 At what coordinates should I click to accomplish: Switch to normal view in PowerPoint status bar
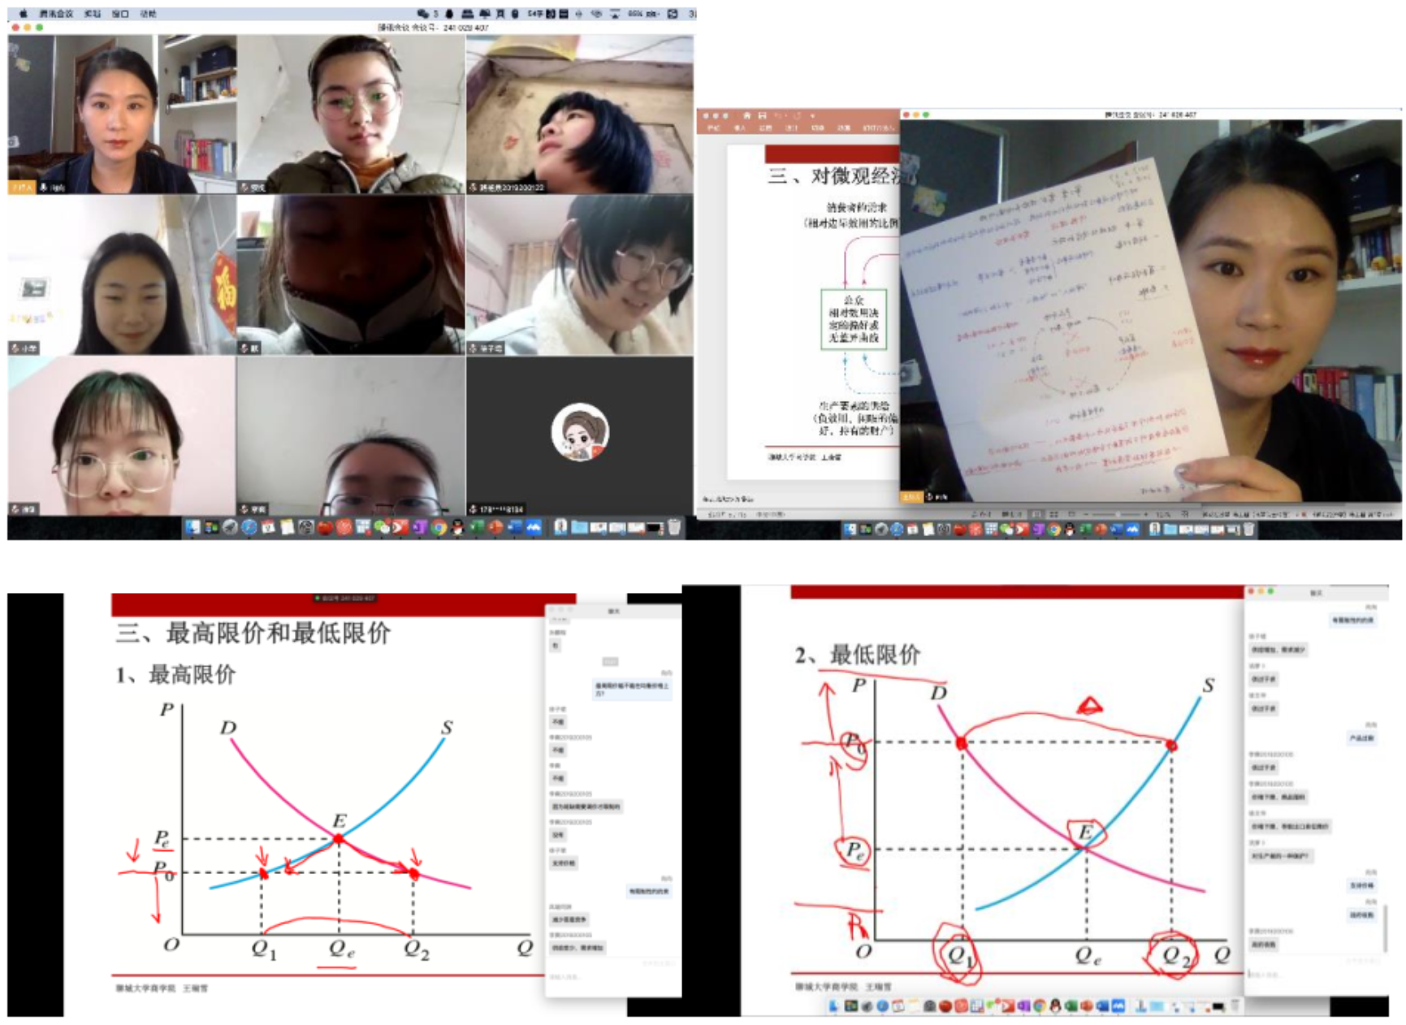[x=1036, y=514]
